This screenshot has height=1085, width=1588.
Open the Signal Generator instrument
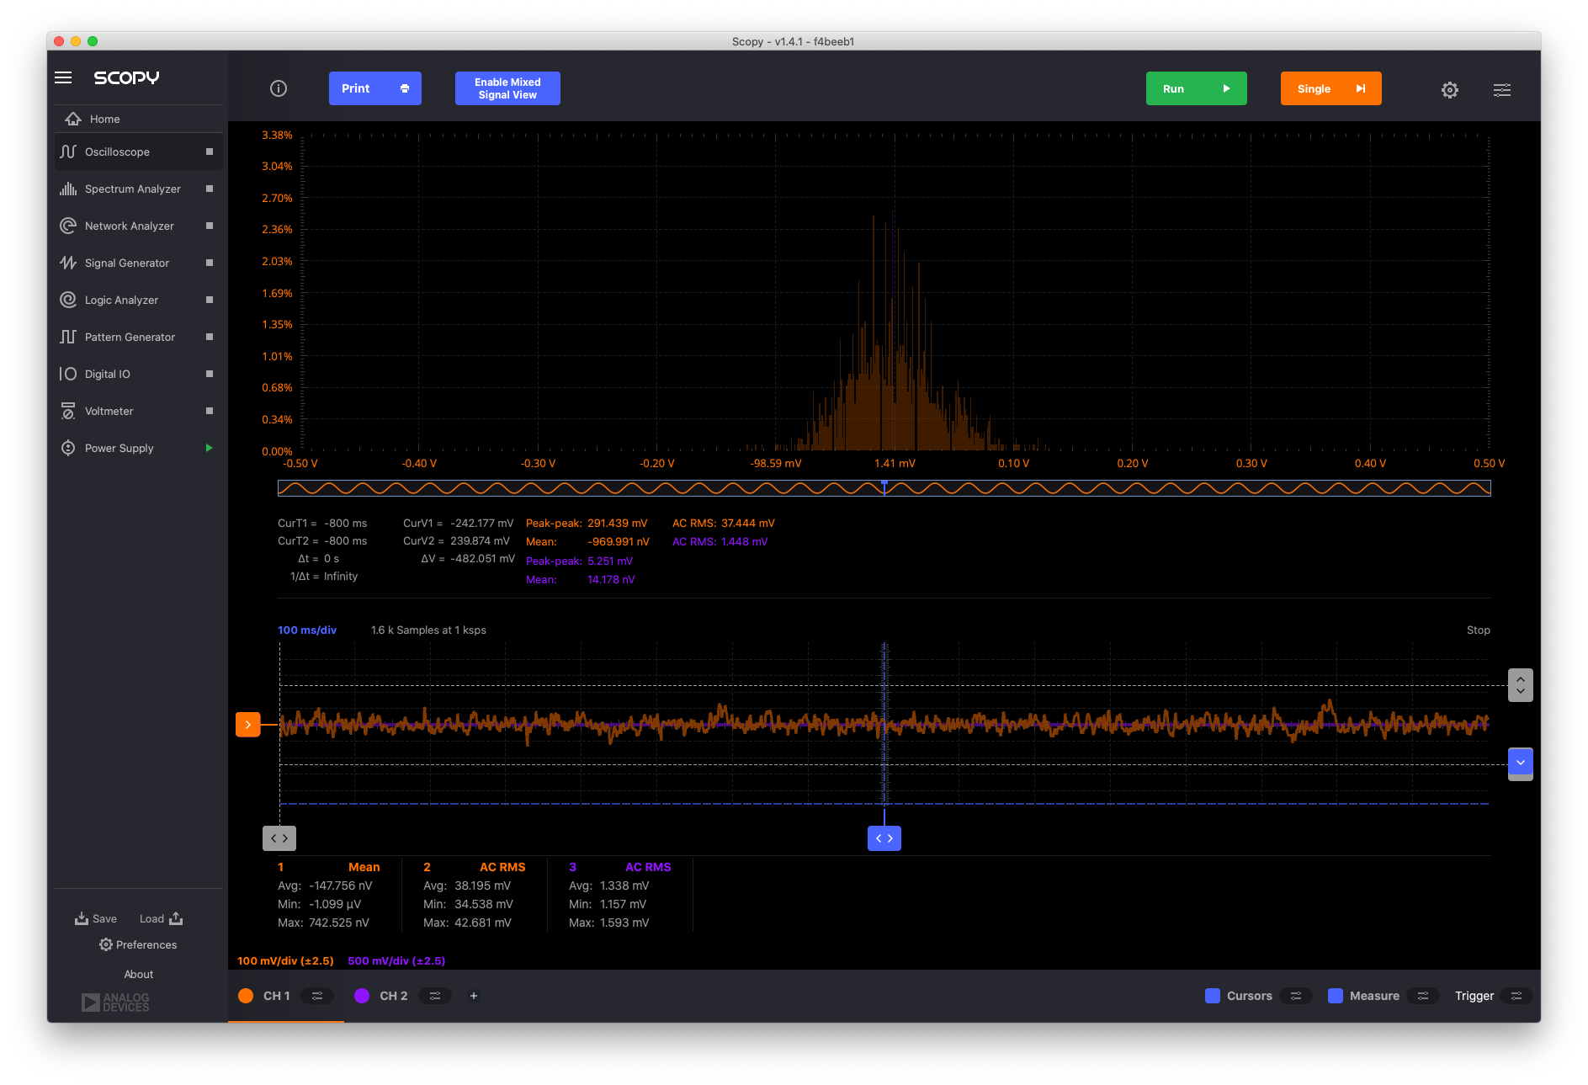126,263
